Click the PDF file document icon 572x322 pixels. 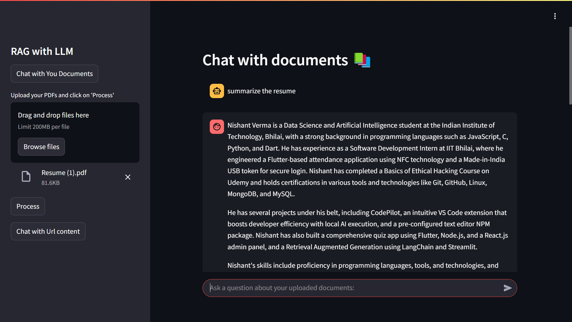(x=26, y=177)
